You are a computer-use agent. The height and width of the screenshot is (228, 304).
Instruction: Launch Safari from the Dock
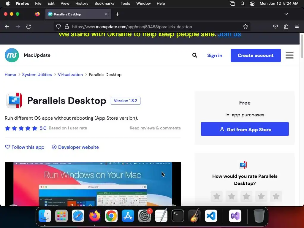(x=78, y=216)
